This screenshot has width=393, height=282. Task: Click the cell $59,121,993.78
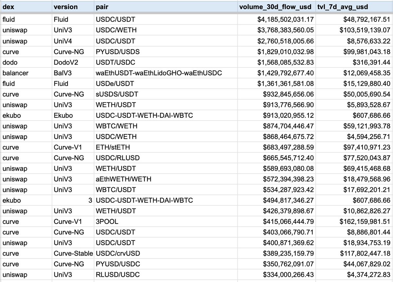[x=355, y=126]
